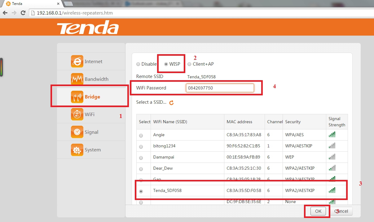
Task: Click the WEP security value for Damampai
Action: coord(290,157)
